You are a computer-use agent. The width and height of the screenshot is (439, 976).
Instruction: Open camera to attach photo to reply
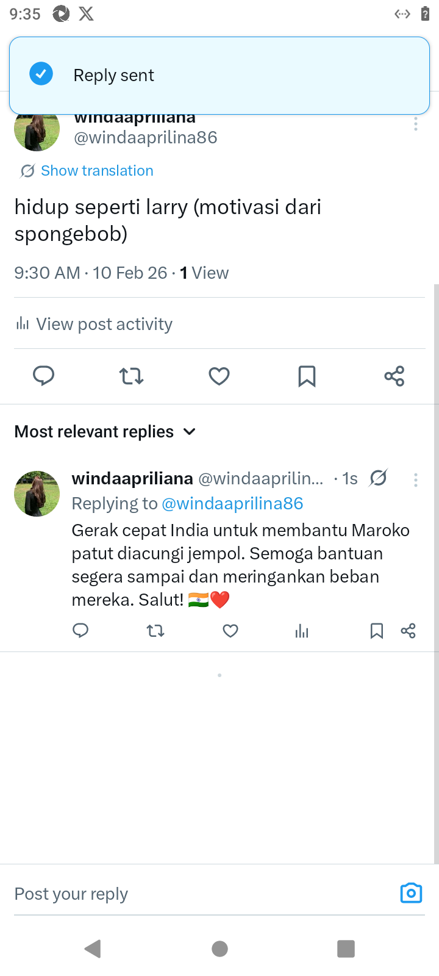411,893
